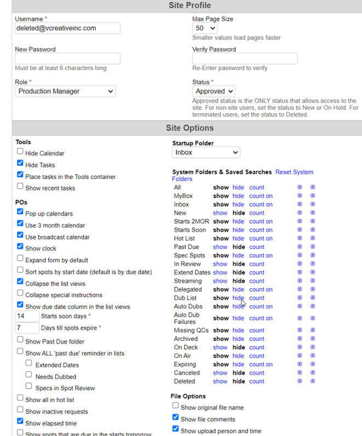Image resolution: width=362 pixels, height=436 pixels.
Task: Disable Pop up calendars option
Action: pyautogui.click(x=20, y=211)
